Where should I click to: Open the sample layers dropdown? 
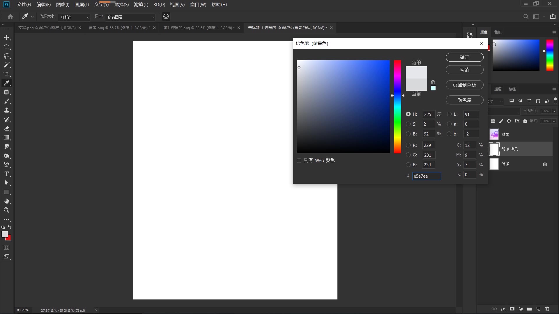click(130, 17)
